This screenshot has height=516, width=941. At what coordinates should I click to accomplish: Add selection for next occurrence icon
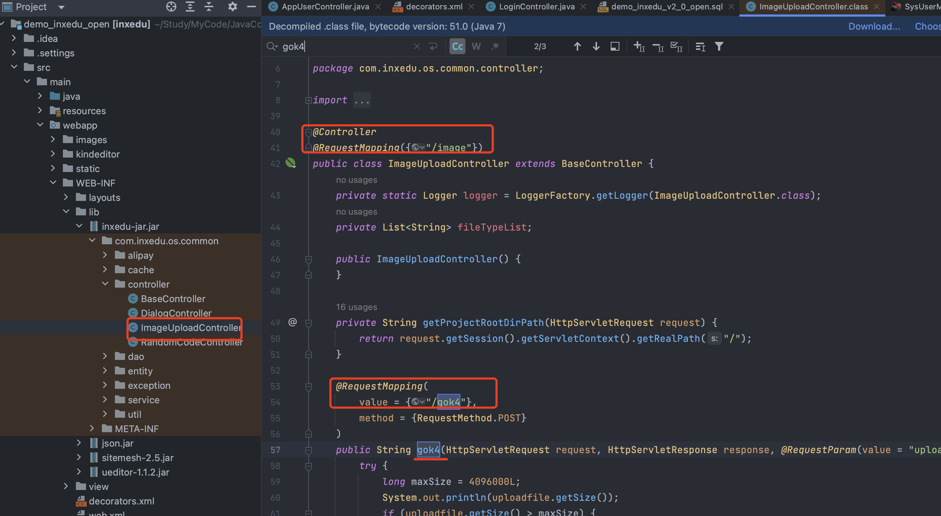pos(639,46)
